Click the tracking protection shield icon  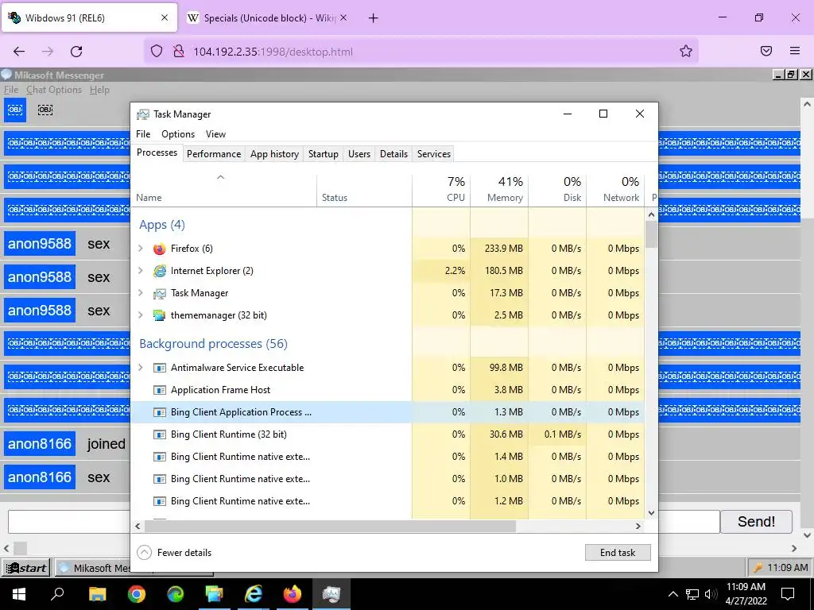[x=157, y=52]
